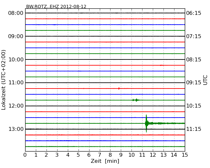Click the x-axis tick label 6
This screenshot has height=168, width=210.
pyautogui.click(x=89, y=155)
